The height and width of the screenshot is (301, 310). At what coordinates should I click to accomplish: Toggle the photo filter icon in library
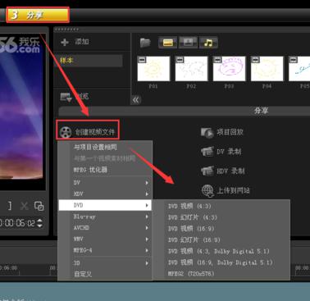(x=188, y=43)
